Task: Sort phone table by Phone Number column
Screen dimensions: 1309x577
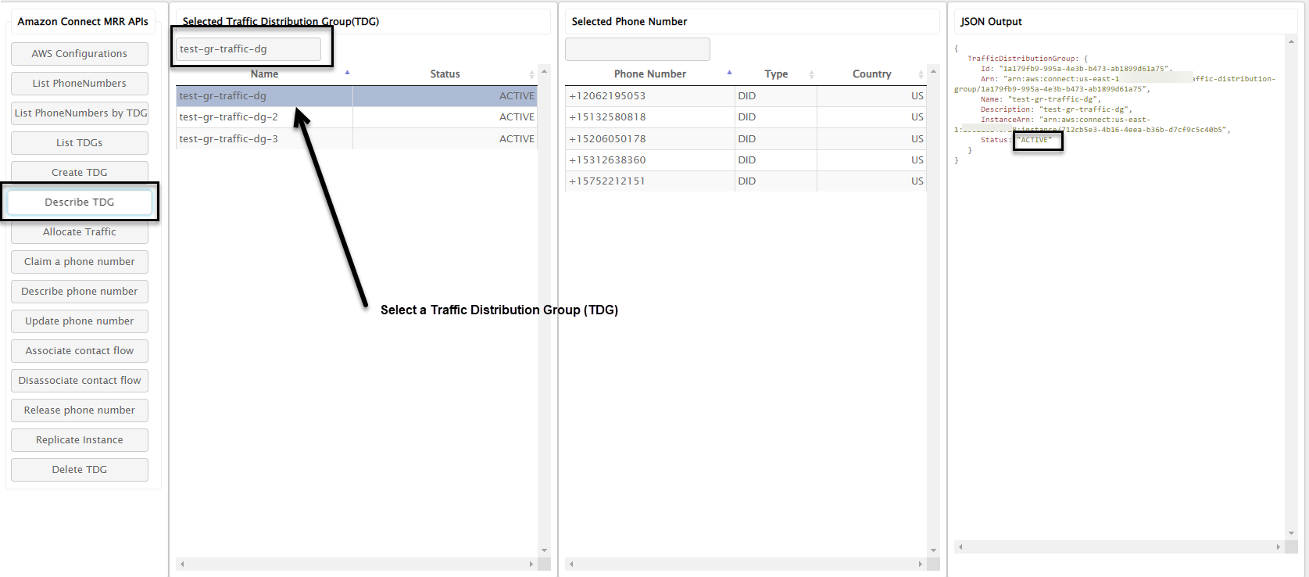Action: (x=650, y=74)
